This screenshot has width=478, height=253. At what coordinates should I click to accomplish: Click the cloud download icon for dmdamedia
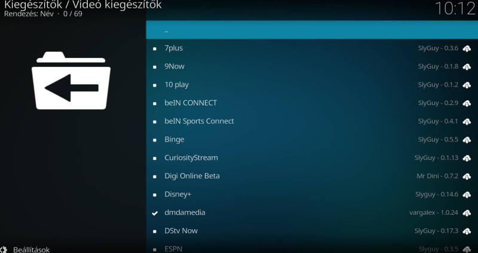(467, 213)
